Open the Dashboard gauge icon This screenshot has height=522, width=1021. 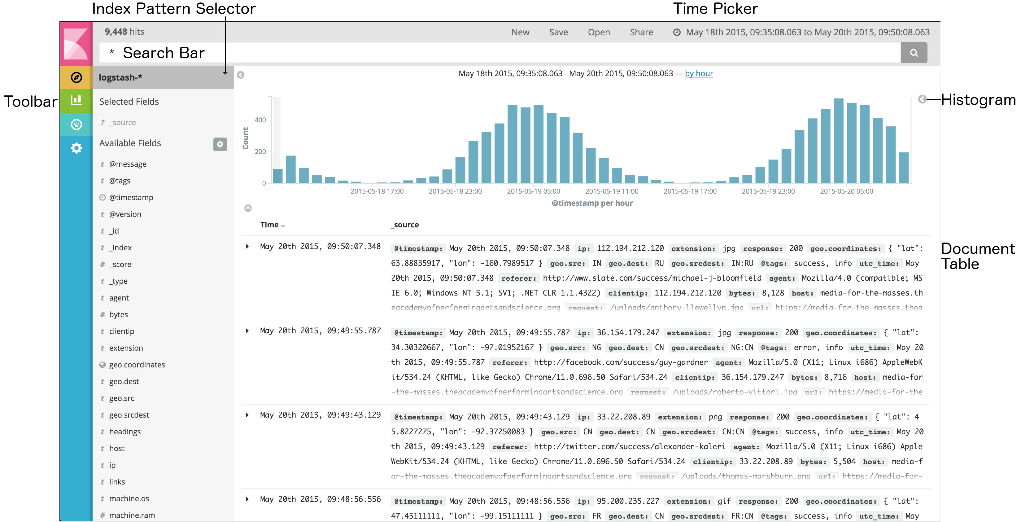tap(76, 125)
